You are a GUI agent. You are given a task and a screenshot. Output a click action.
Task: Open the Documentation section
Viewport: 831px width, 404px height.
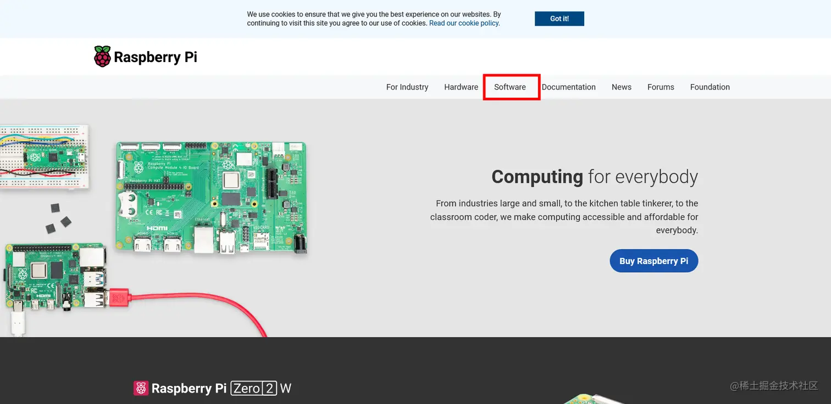(569, 87)
